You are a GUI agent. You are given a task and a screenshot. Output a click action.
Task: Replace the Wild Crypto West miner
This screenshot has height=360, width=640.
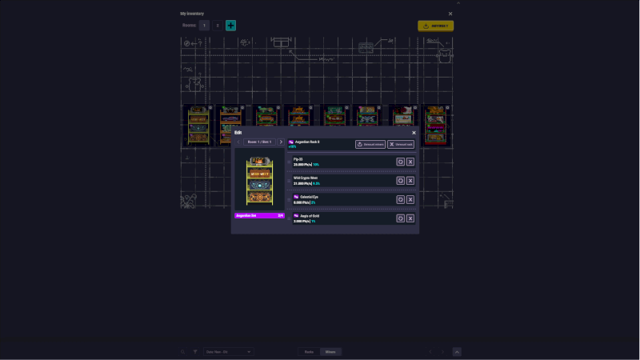click(x=401, y=181)
